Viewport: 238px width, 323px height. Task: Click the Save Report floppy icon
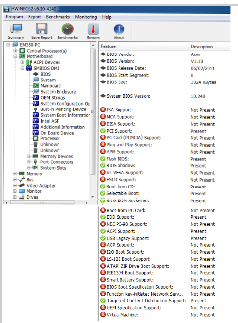tap(42, 31)
